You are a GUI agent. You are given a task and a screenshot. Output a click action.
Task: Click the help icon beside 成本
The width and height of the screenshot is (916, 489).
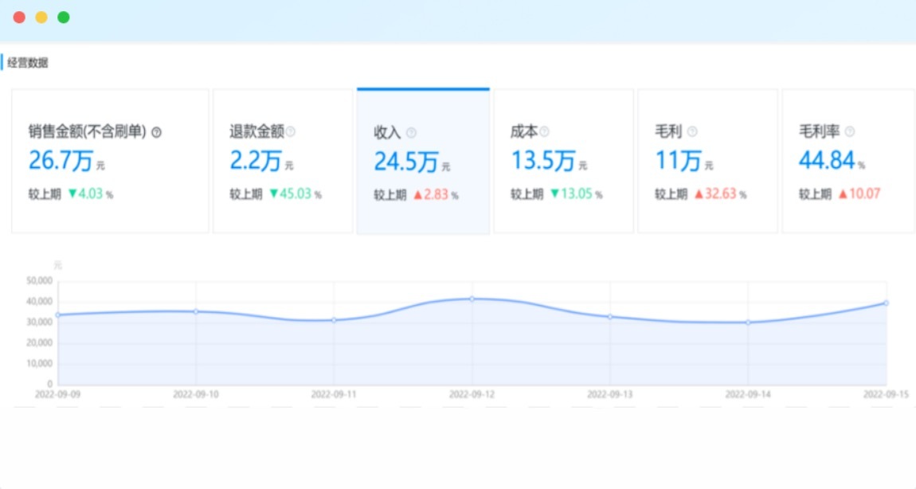pyautogui.click(x=545, y=131)
